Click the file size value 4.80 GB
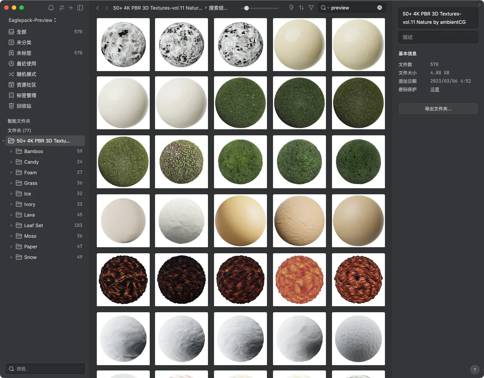The image size is (484, 378). (440, 73)
